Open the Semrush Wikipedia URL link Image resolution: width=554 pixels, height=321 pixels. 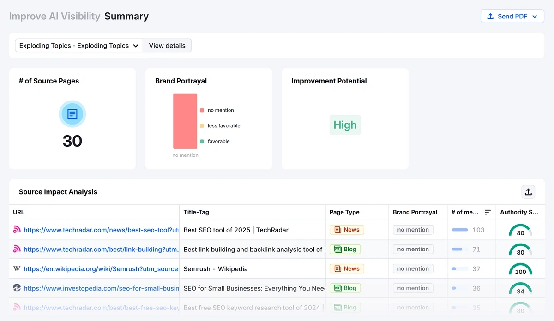[x=101, y=268]
